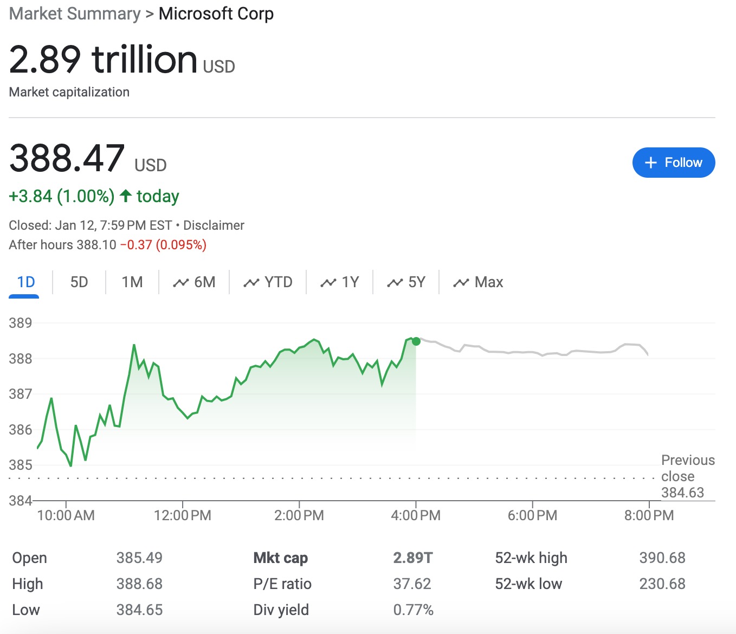736x634 pixels.
Task: Switch to the 5D chart range
Action: click(x=79, y=282)
